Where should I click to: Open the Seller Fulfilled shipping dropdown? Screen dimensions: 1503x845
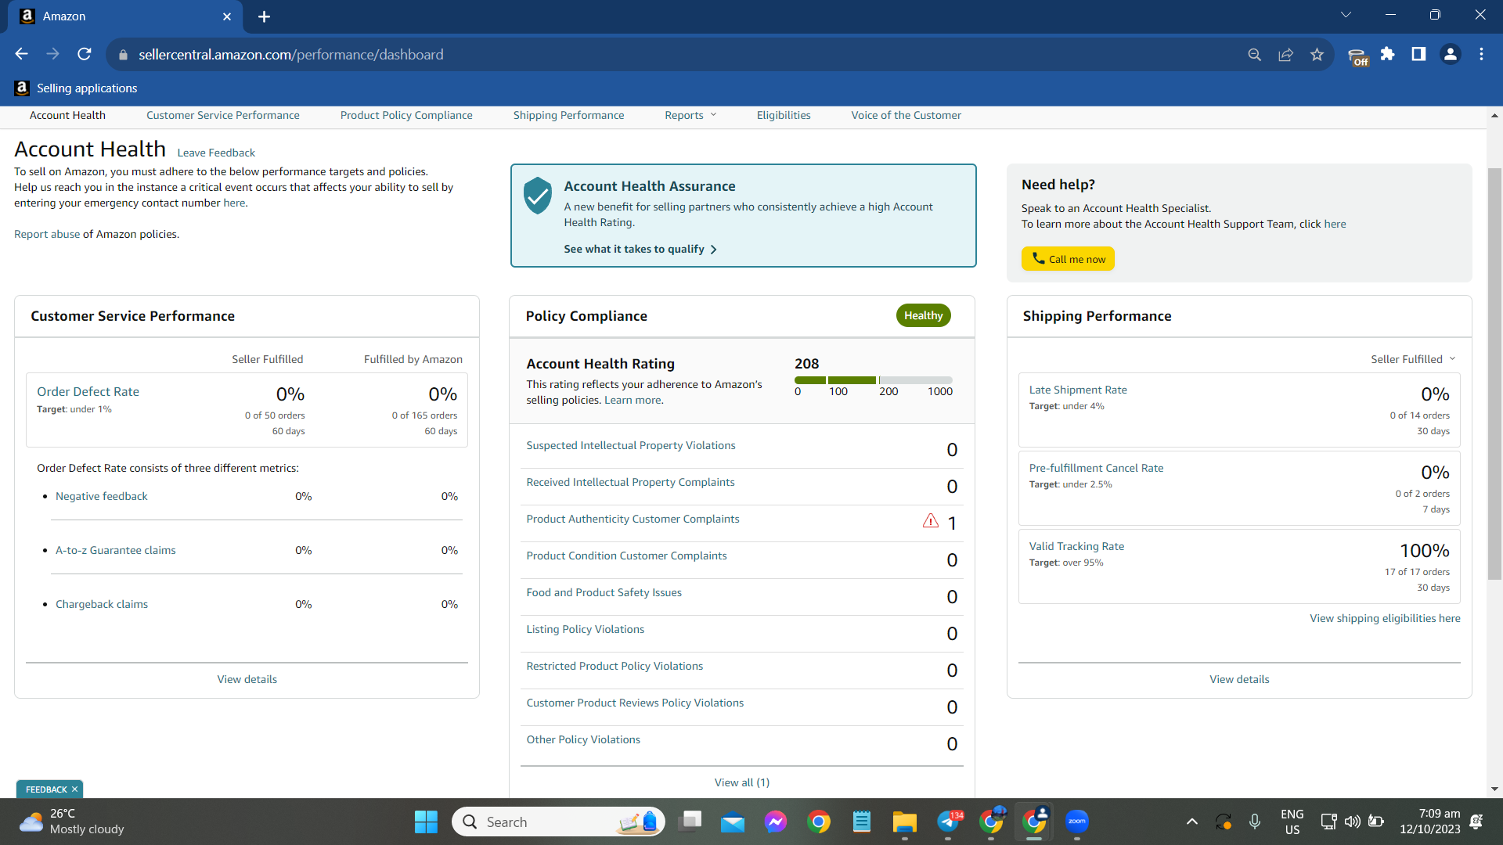click(x=1413, y=359)
